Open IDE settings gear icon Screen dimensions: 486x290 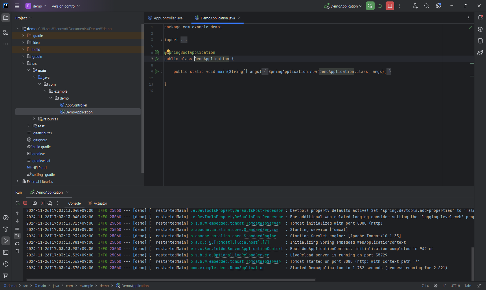click(438, 6)
